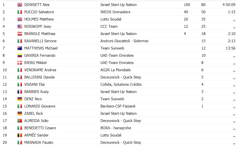Select rider VIVIANI Elia
This screenshot has width=240, height=146.
tap(35, 84)
